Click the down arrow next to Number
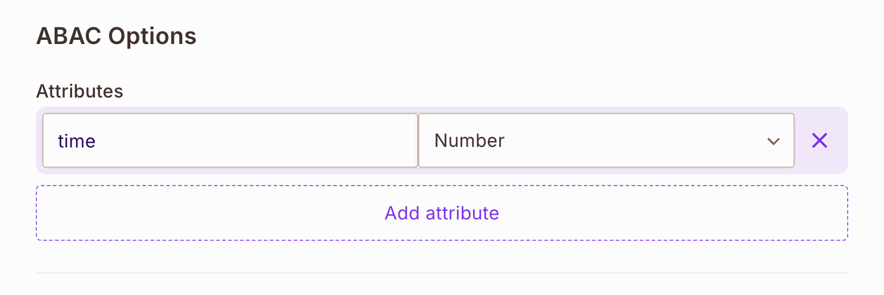The image size is (884, 295). click(x=773, y=141)
